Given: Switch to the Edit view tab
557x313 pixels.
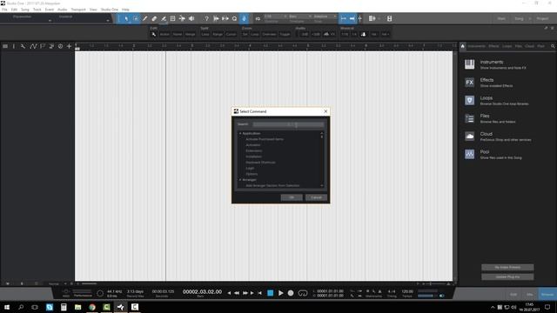Looking at the screenshot, I should point(513,295).
